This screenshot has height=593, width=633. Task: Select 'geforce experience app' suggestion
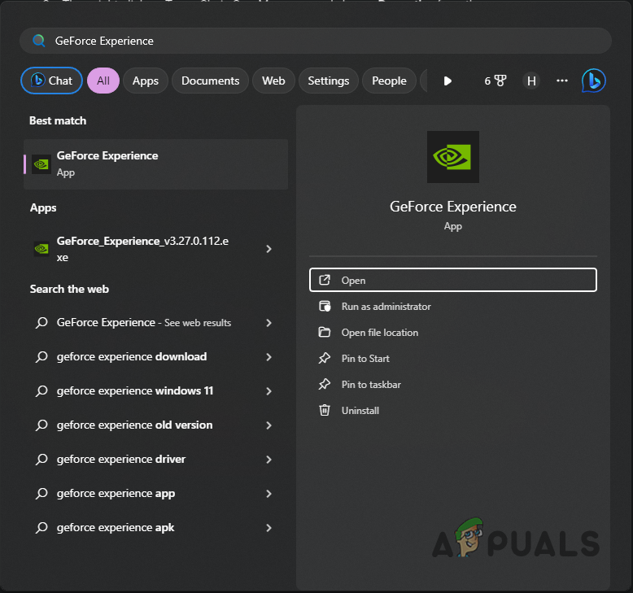click(x=156, y=493)
